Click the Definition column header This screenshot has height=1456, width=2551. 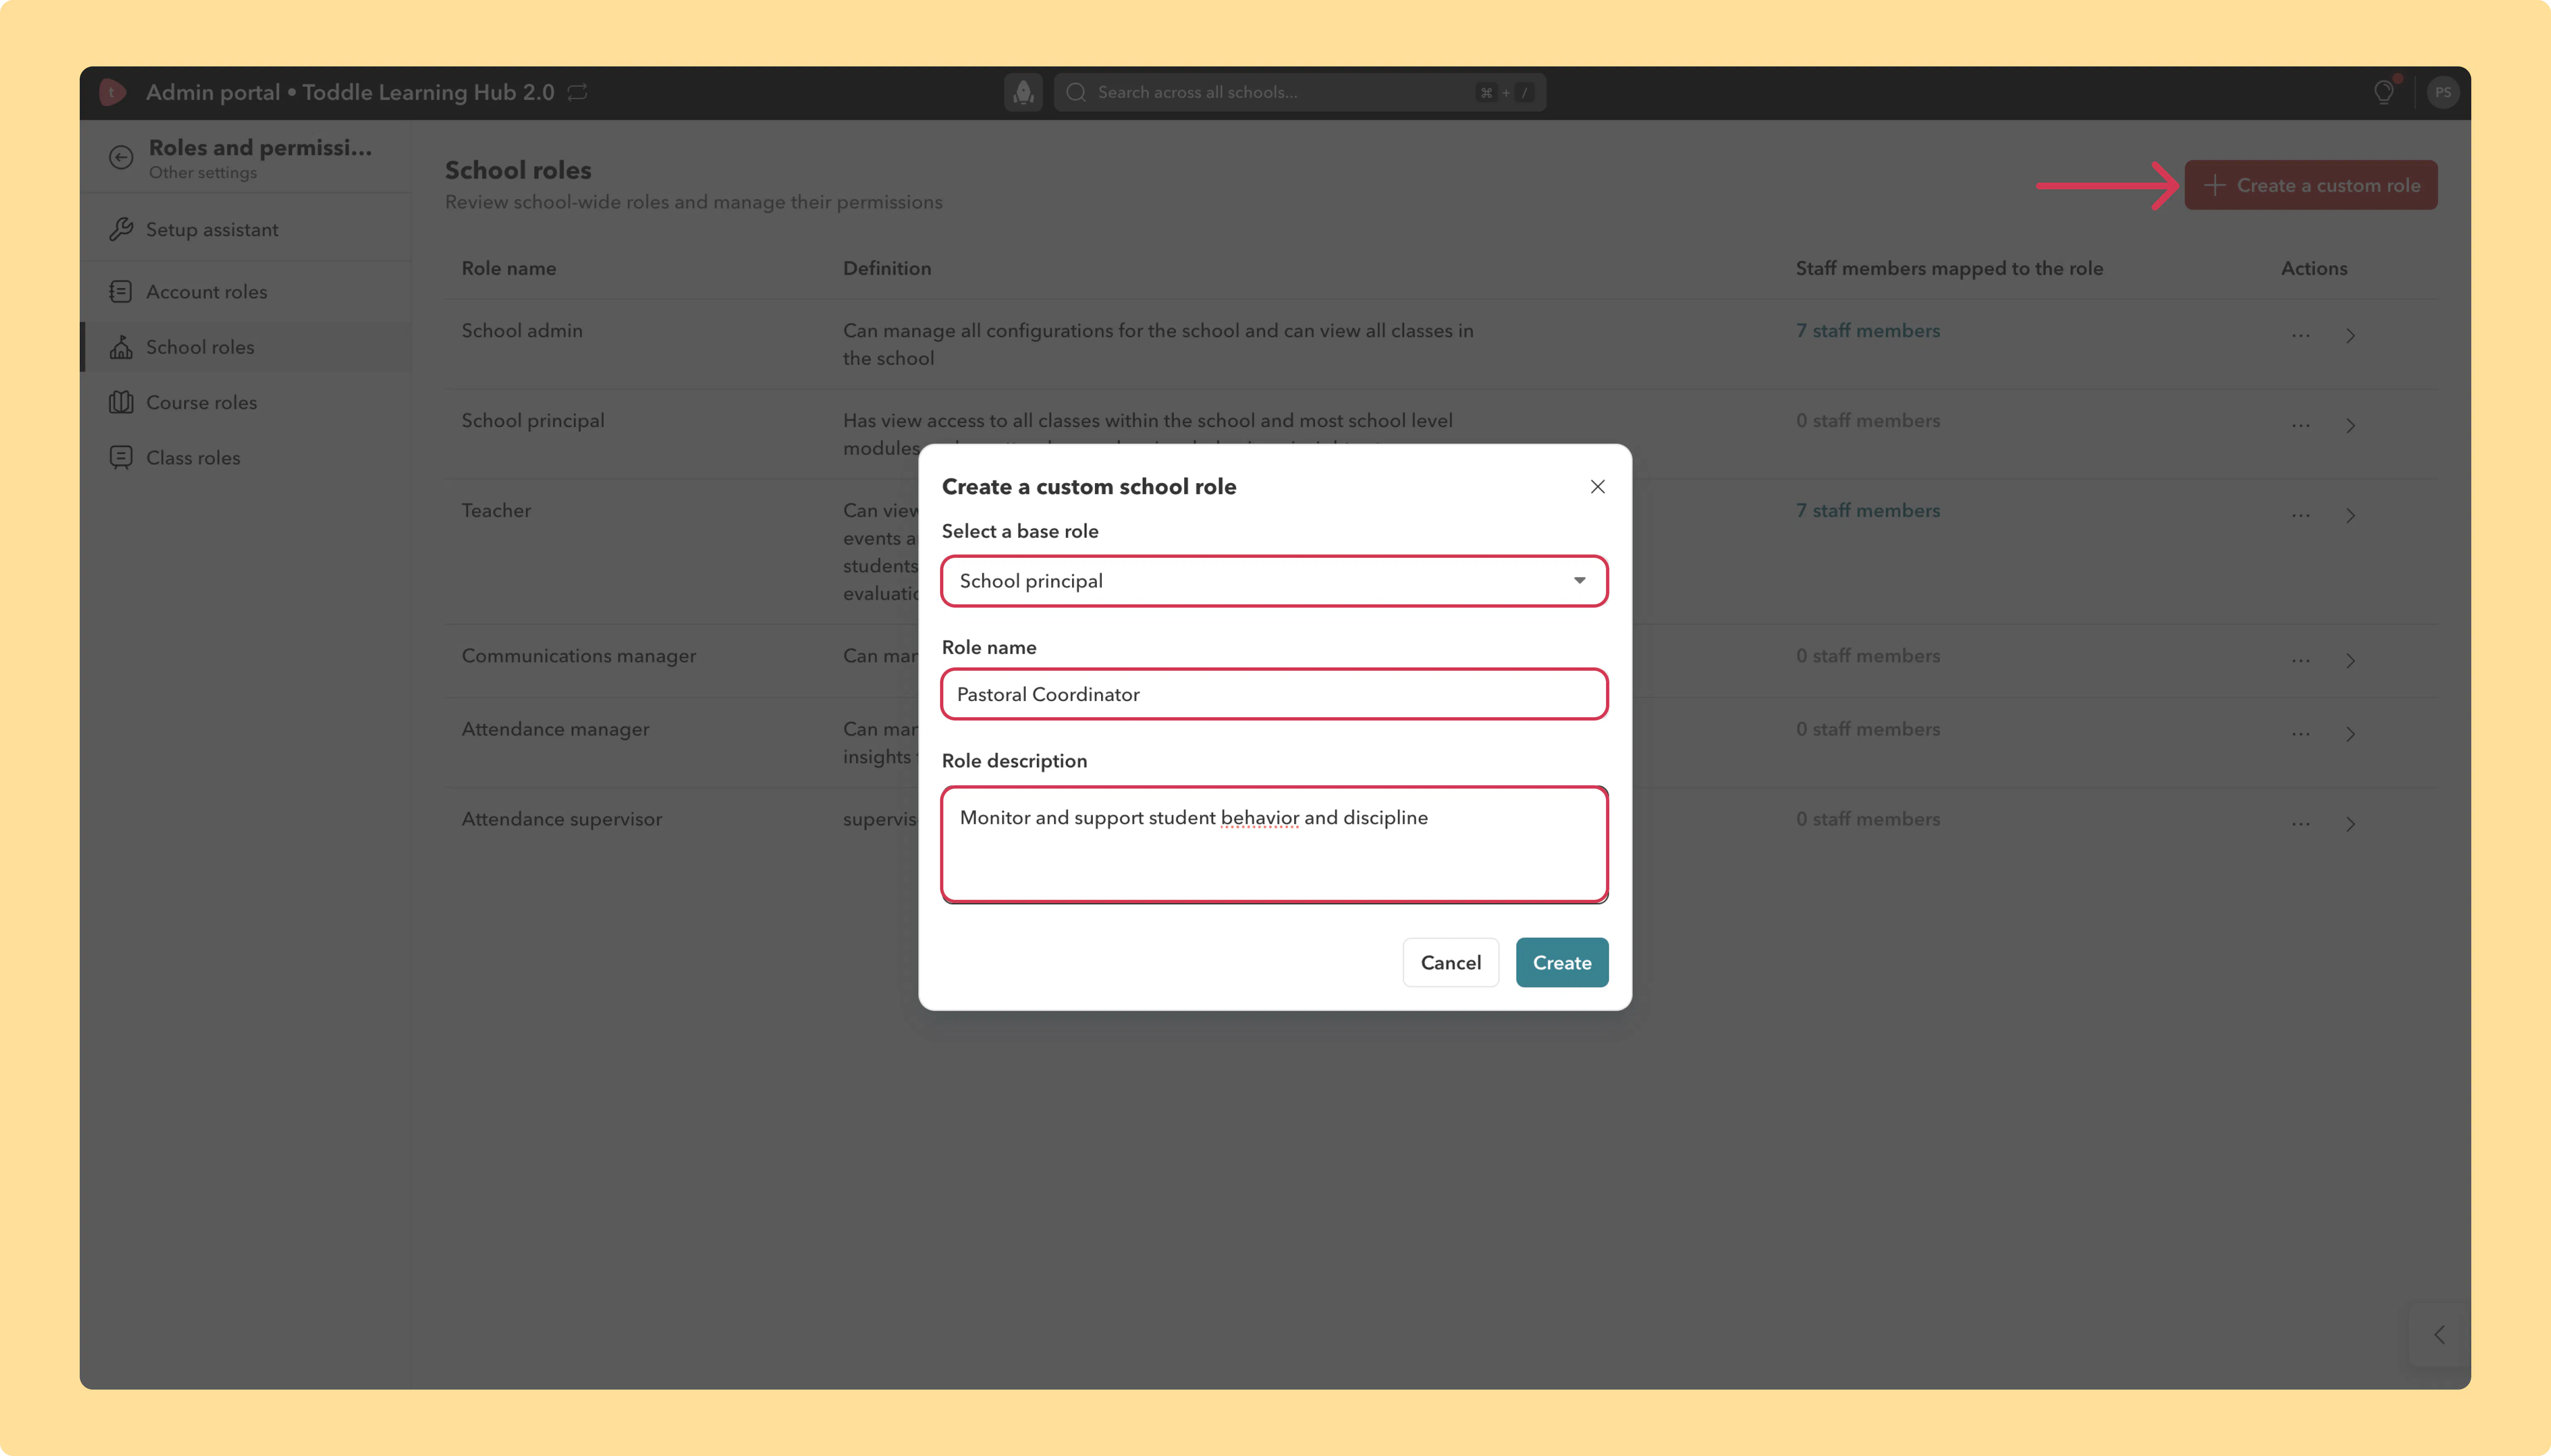[886, 268]
